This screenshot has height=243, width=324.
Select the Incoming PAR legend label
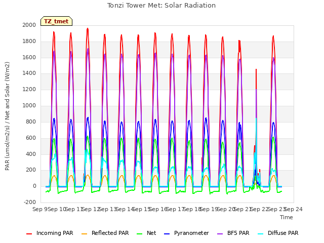(55, 233)
